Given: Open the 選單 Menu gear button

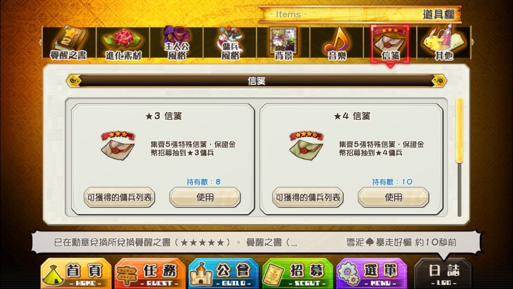Looking at the screenshot, I should pyautogui.click(x=372, y=274).
